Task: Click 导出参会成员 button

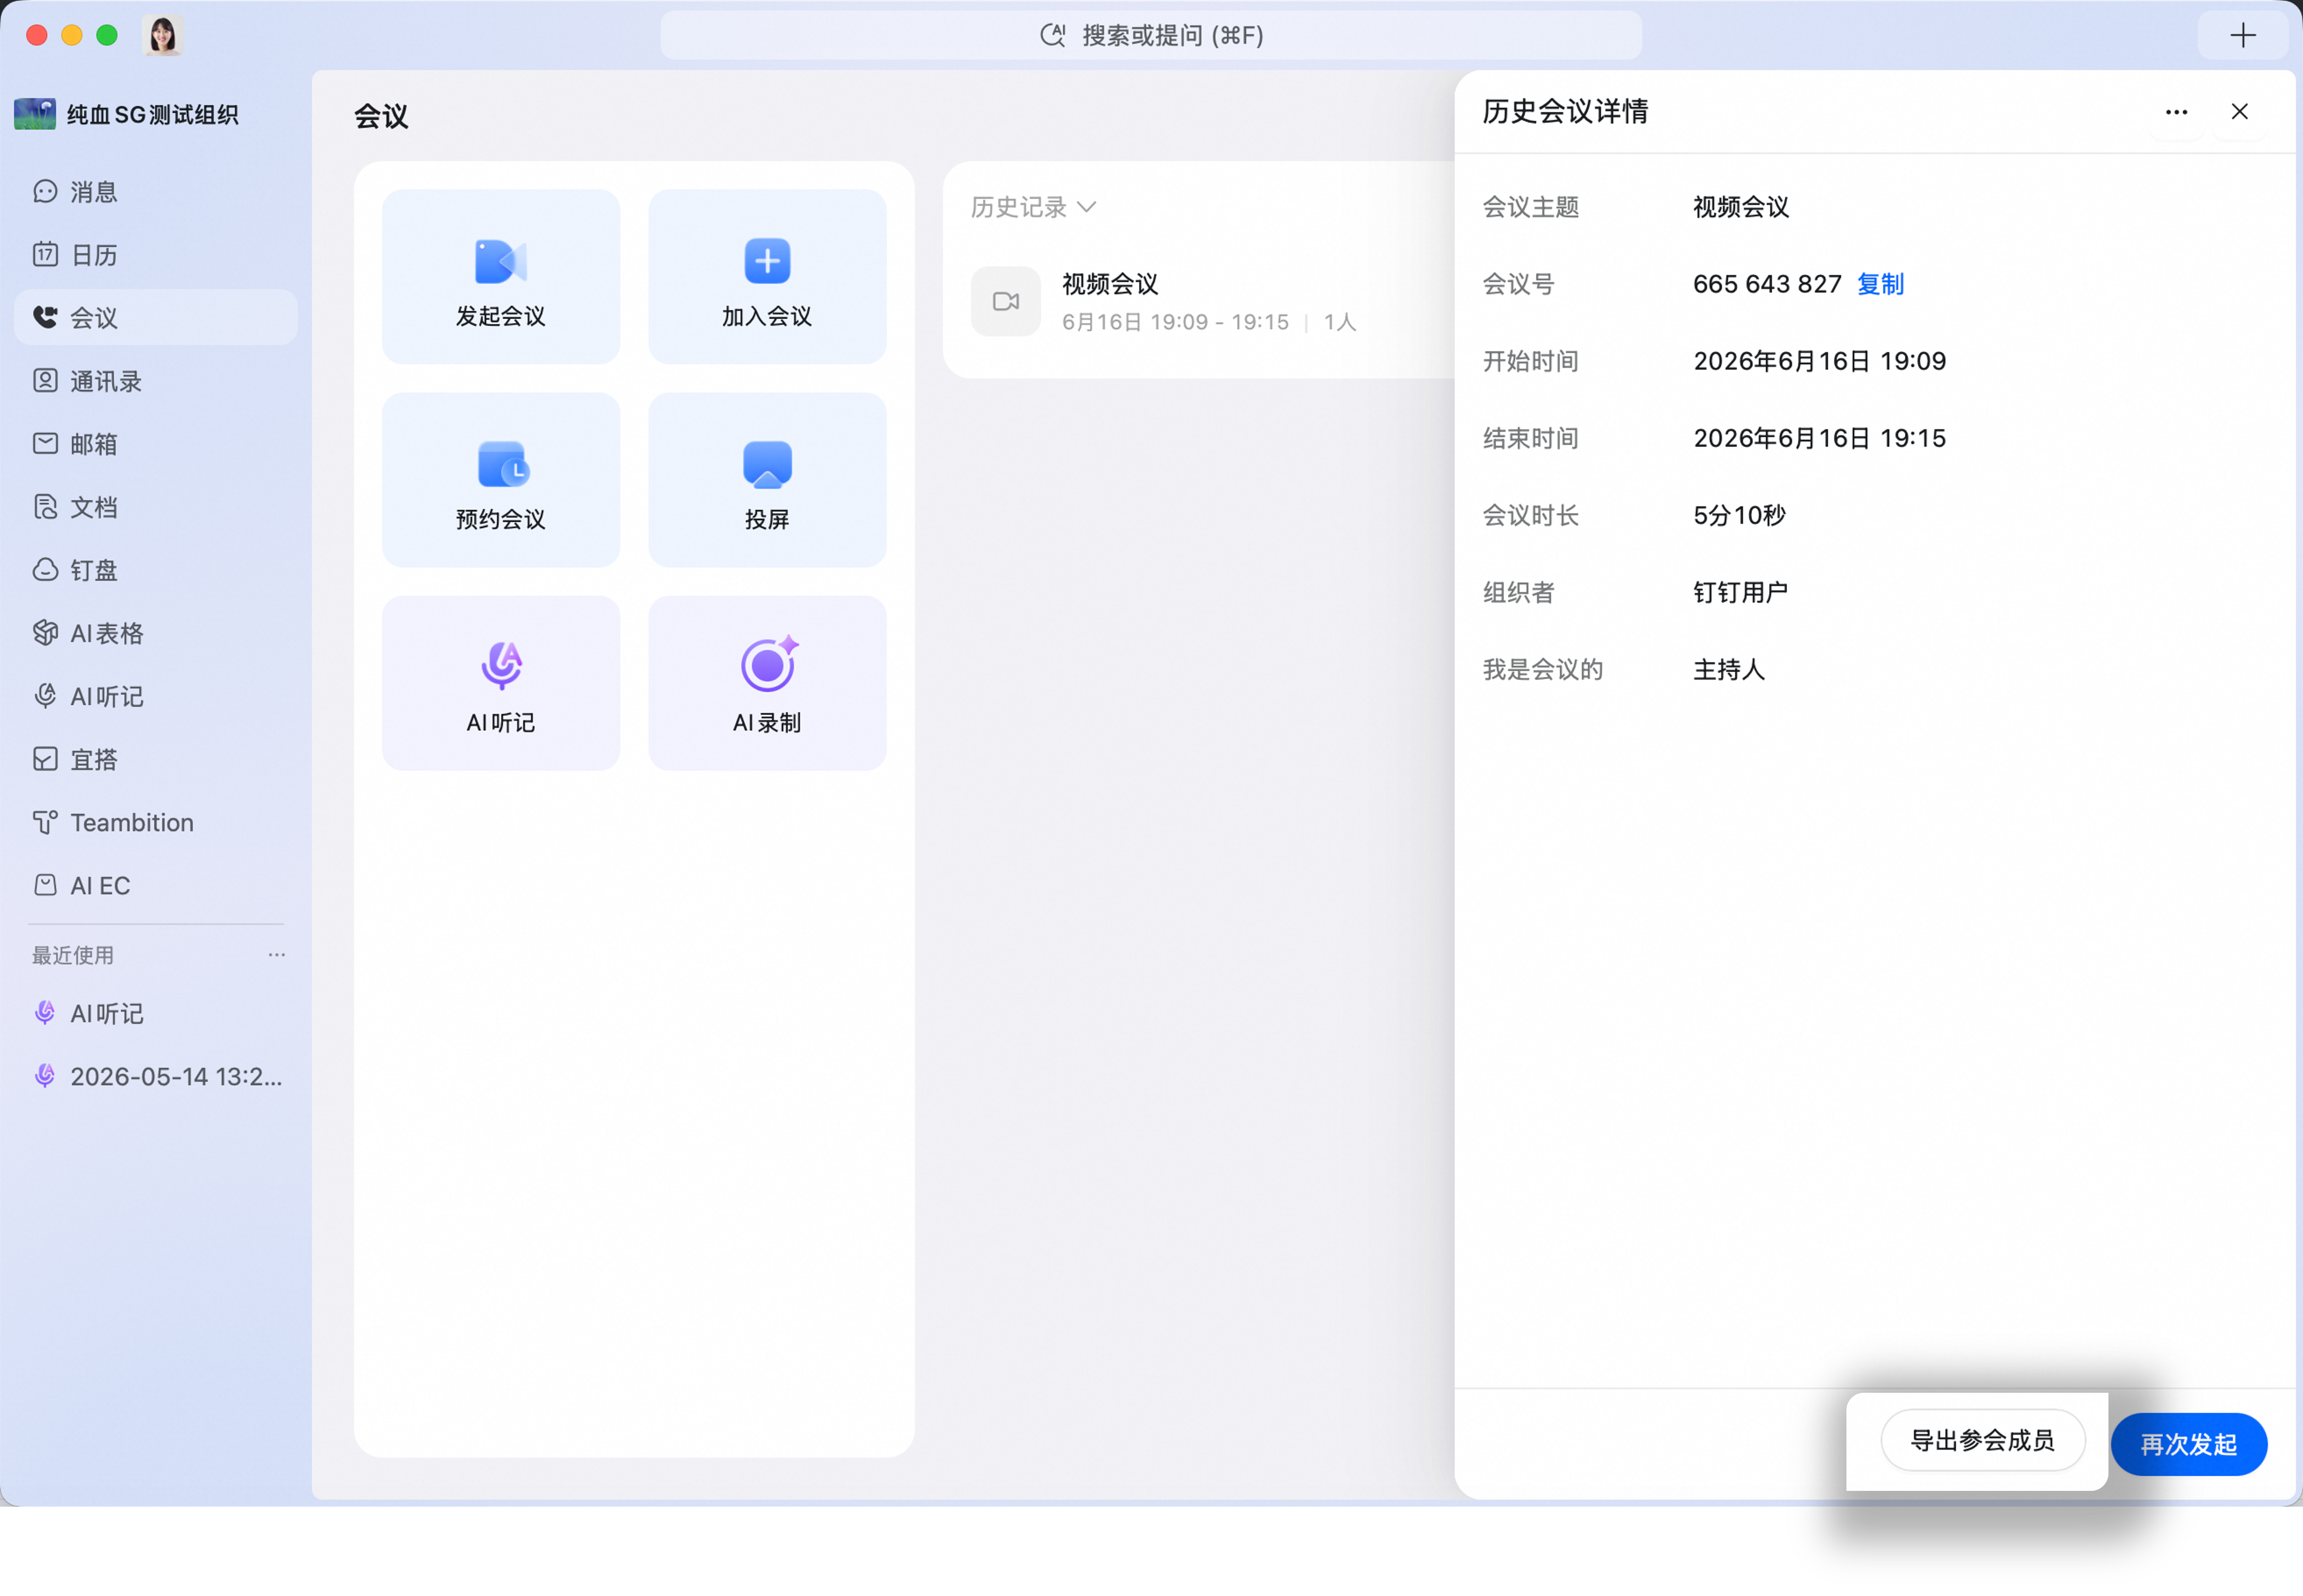Action: [1982, 1440]
